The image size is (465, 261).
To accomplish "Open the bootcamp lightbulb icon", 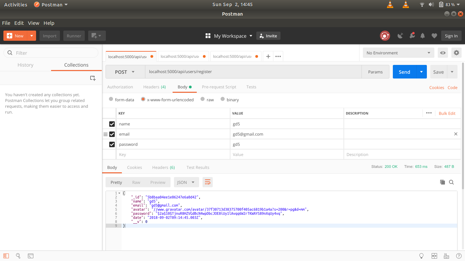I will pos(421,256).
